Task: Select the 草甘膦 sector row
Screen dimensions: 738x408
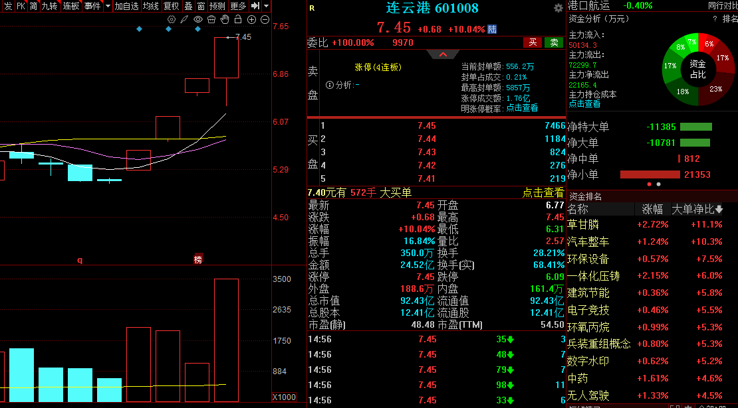Action: pyautogui.click(x=652, y=224)
